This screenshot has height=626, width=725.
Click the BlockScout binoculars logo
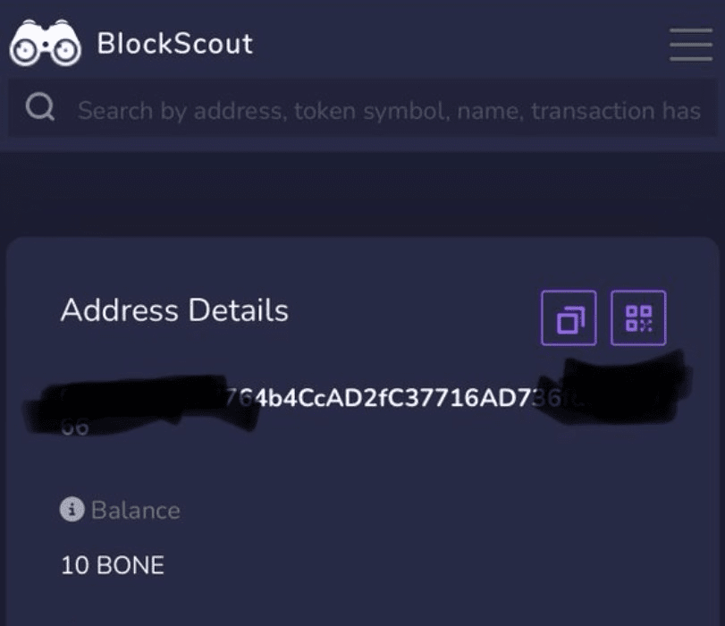(45, 45)
